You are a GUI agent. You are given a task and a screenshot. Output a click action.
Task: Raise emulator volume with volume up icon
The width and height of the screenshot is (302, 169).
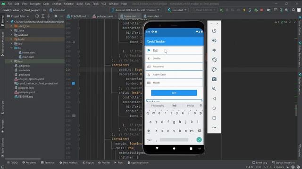(214, 40)
